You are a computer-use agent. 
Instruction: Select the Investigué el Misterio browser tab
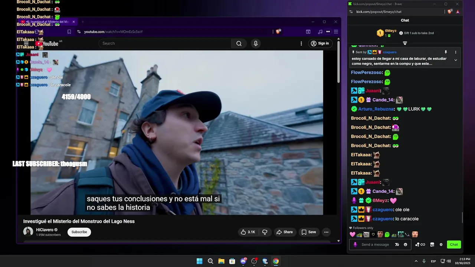(x=48, y=22)
